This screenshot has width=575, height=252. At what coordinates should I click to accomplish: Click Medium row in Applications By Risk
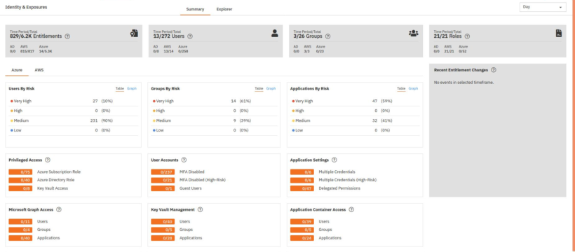coord(355,120)
